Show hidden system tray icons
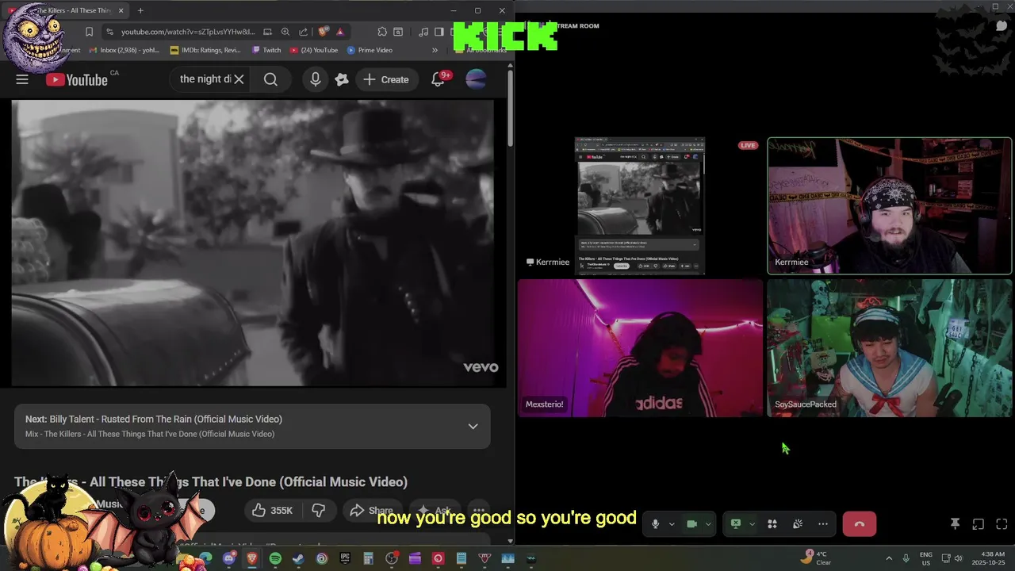Image resolution: width=1015 pixels, height=571 pixels. (x=888, y=558)
